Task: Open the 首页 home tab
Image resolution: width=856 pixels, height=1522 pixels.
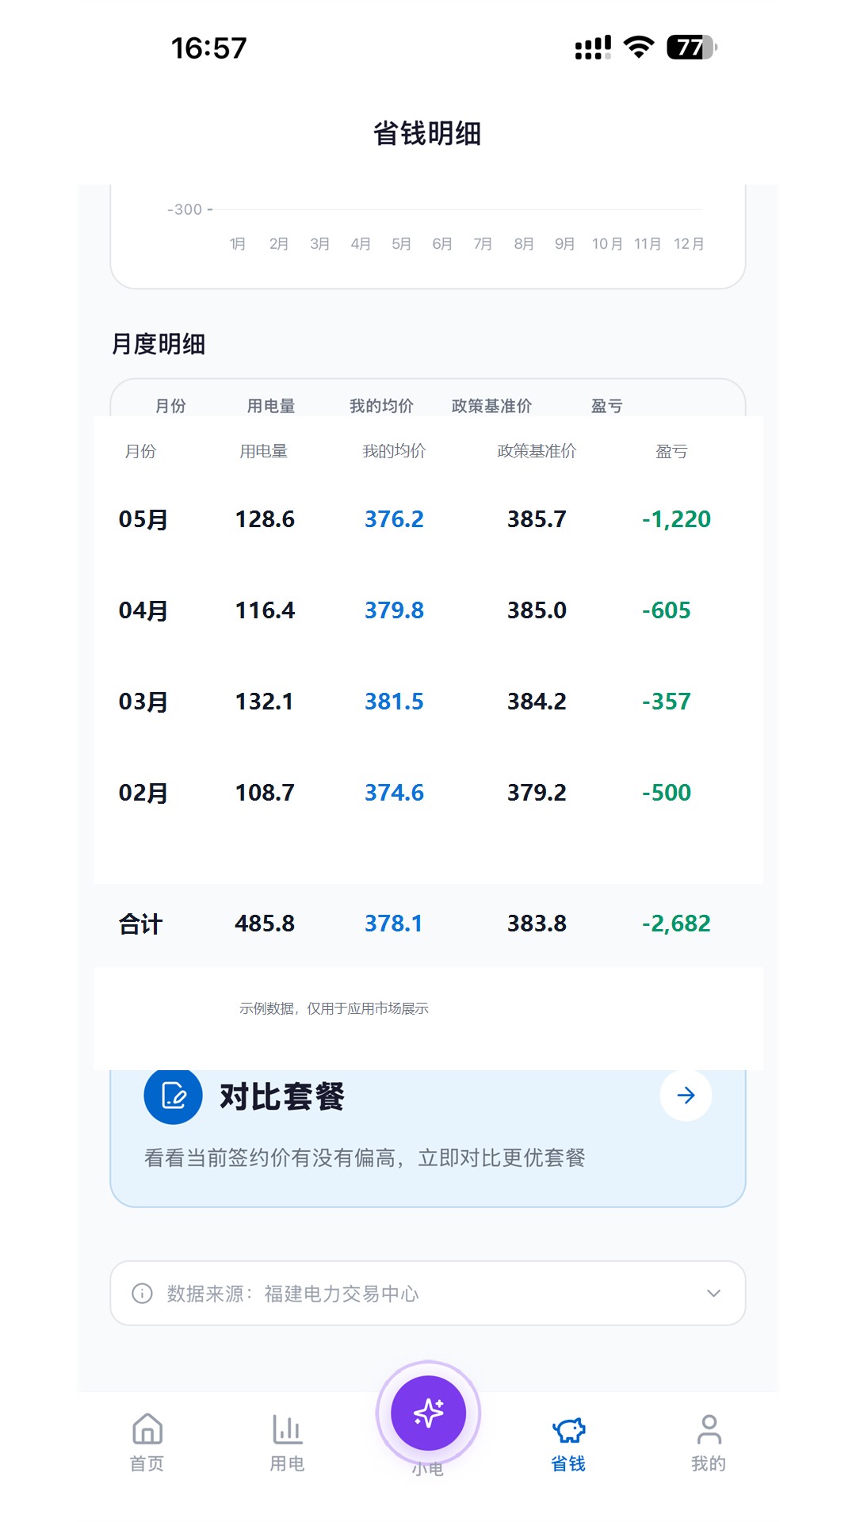Action: pyautogui.click(x=147, y=1442)
